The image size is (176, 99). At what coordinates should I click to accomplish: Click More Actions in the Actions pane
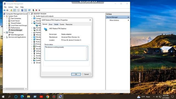[114, 20]
